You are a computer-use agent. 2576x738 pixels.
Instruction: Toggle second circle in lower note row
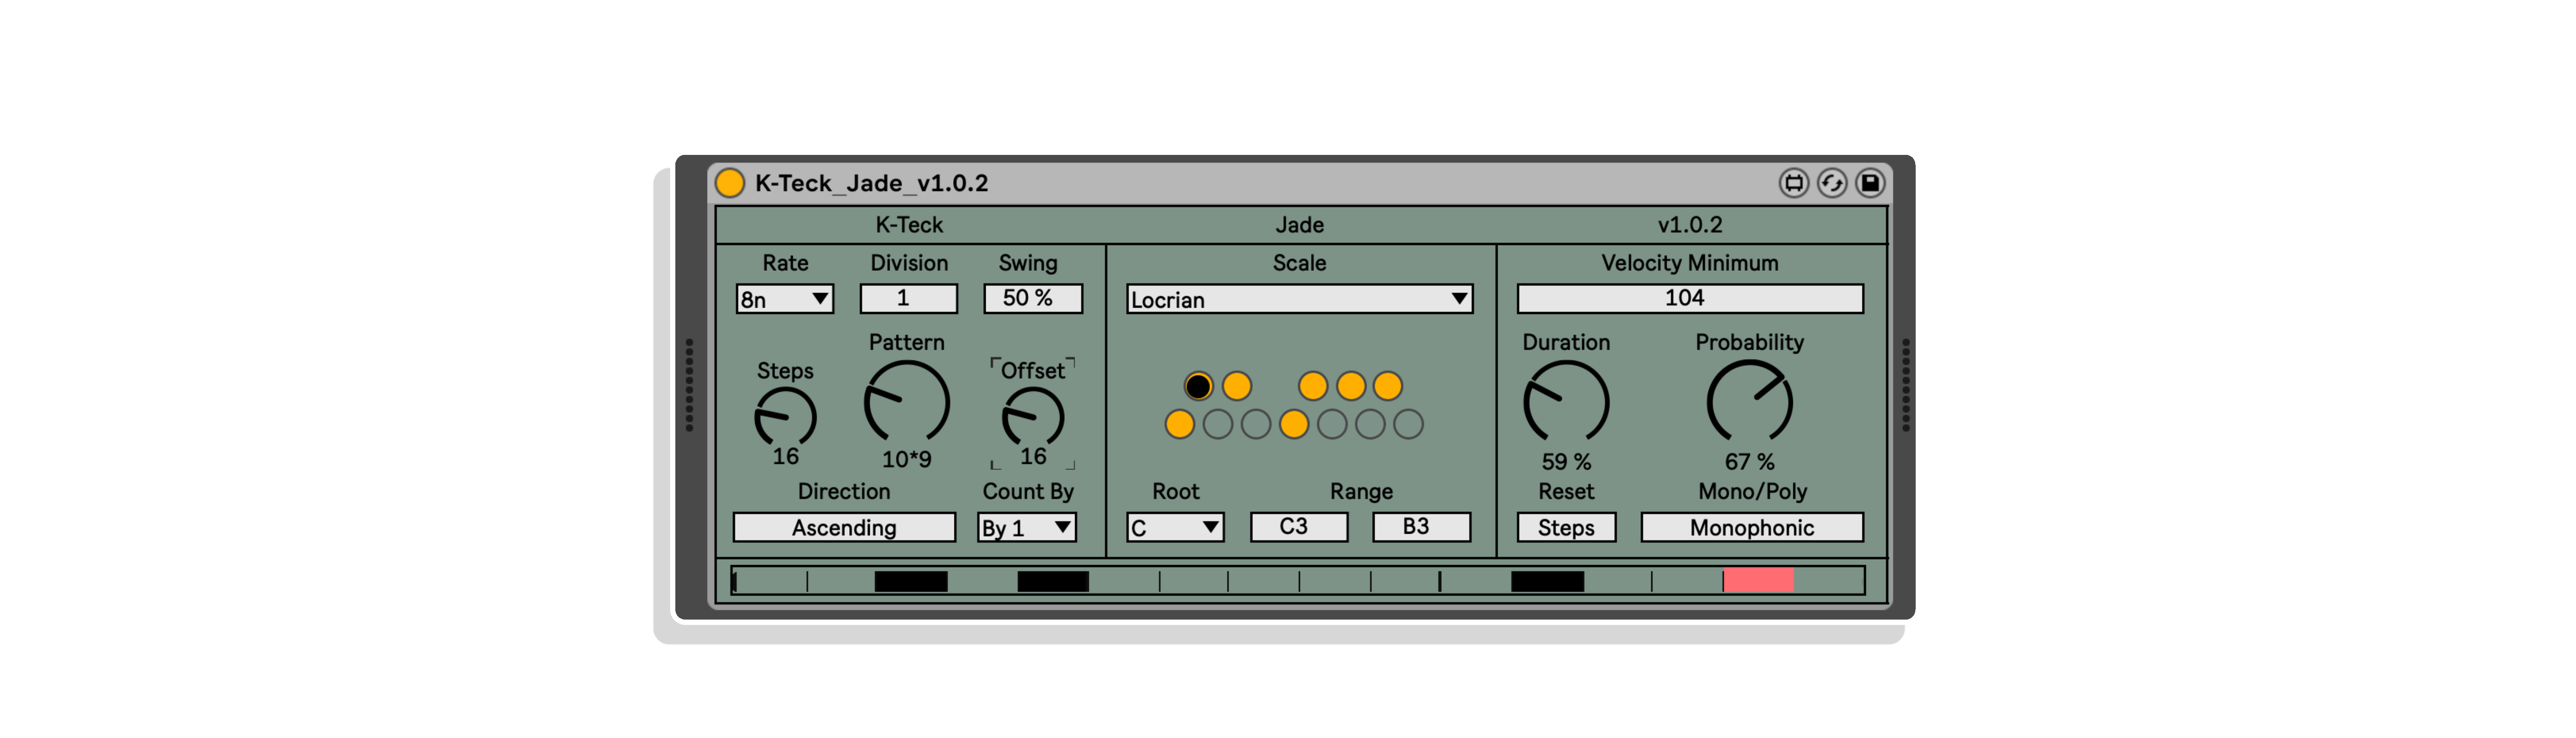1218,424
